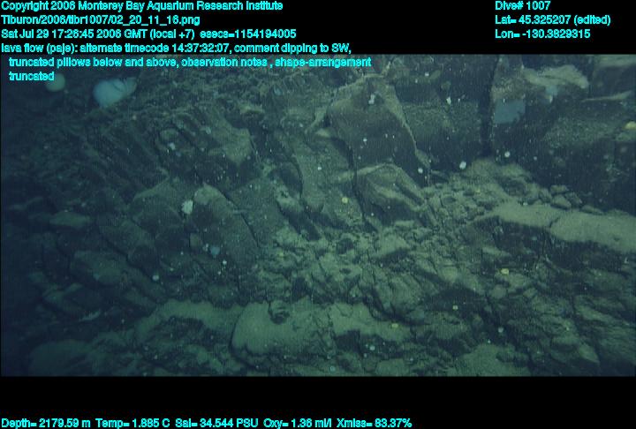Click the Lat= 45.325207 (edited) value
Screen dimensions: 636x429
click(x=552, y=20)
